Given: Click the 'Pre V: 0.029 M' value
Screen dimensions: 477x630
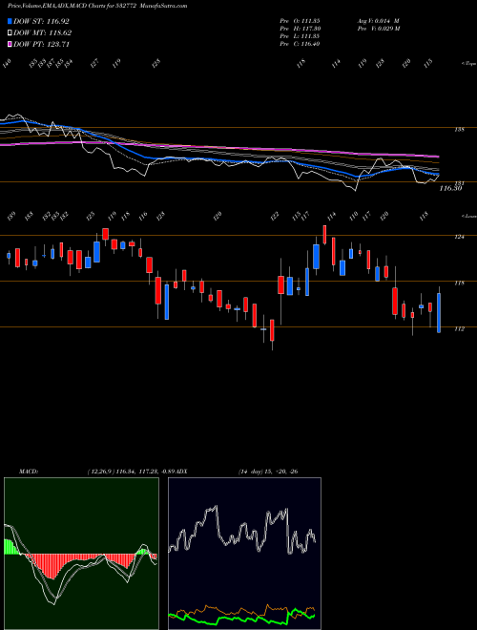Looking at the screenshot, I should point(378,29).
